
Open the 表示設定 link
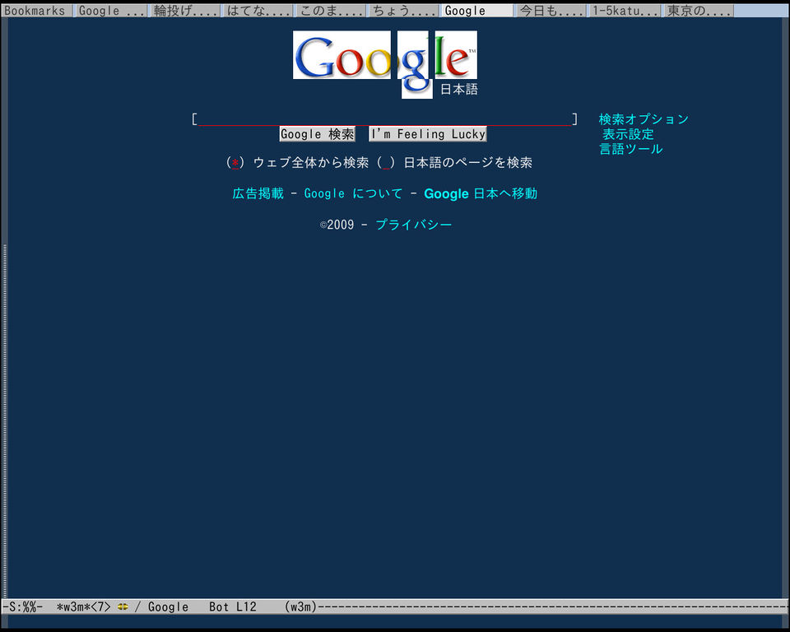tap(628, 134)
